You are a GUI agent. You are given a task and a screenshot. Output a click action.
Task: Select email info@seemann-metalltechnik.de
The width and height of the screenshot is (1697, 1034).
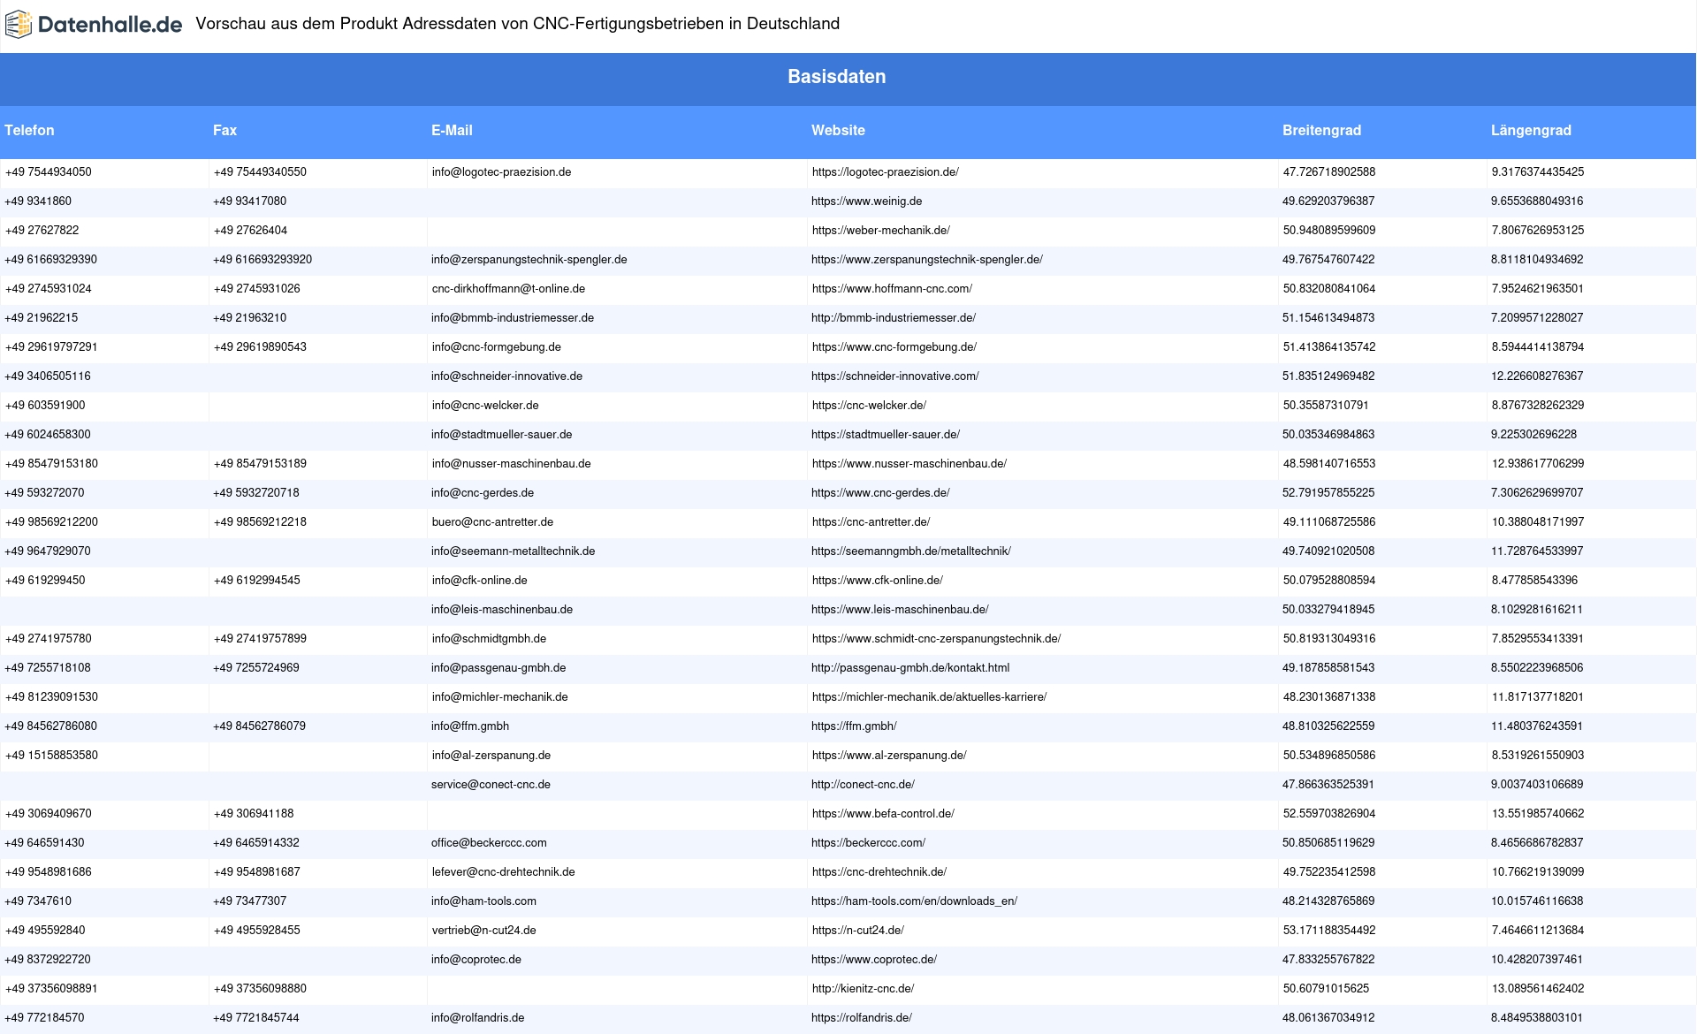tap(514, 551)
